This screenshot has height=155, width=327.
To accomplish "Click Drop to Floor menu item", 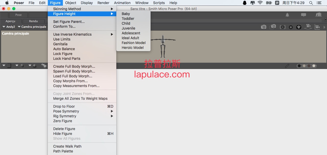I will [x=82, y=106].
